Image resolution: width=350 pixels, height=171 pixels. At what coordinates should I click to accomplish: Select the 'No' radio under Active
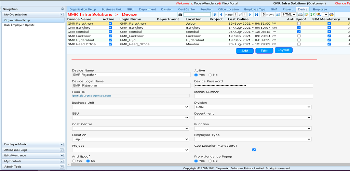point(210,75)
